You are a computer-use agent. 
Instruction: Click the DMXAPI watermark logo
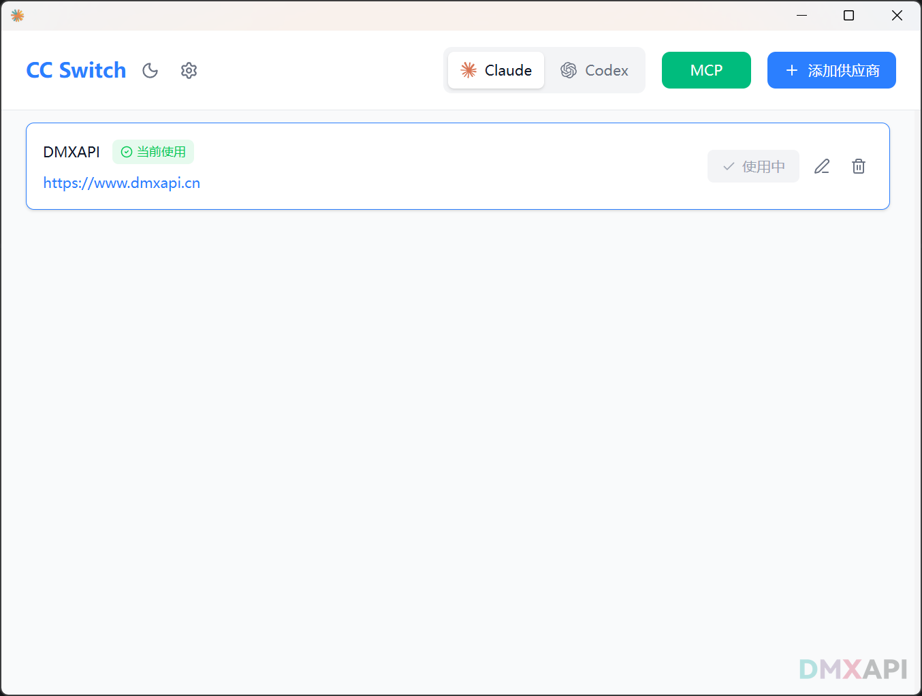point(853,669)
